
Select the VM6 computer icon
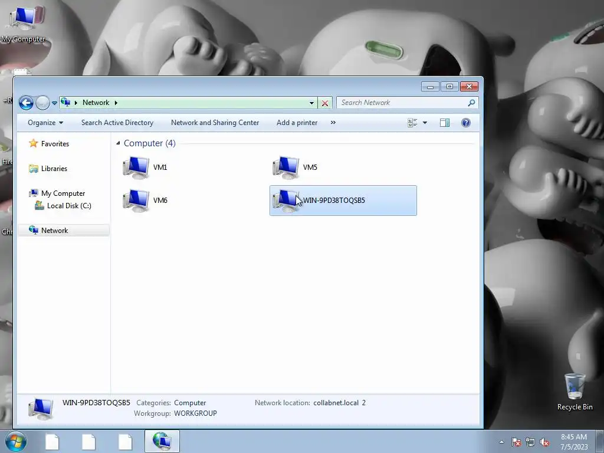[136, 201]
